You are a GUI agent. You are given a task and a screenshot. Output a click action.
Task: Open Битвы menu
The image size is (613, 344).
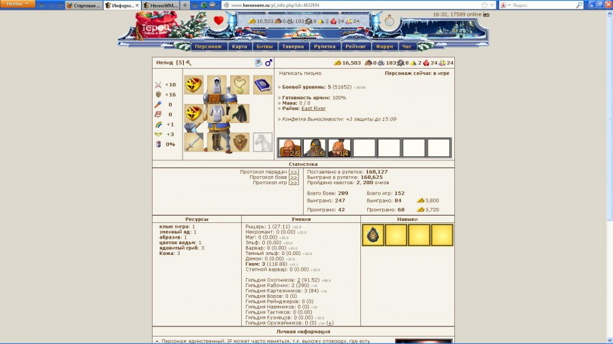[264, 46]
